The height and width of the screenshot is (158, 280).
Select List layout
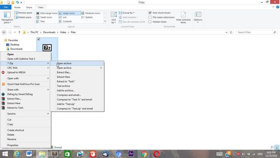(63, 17)
